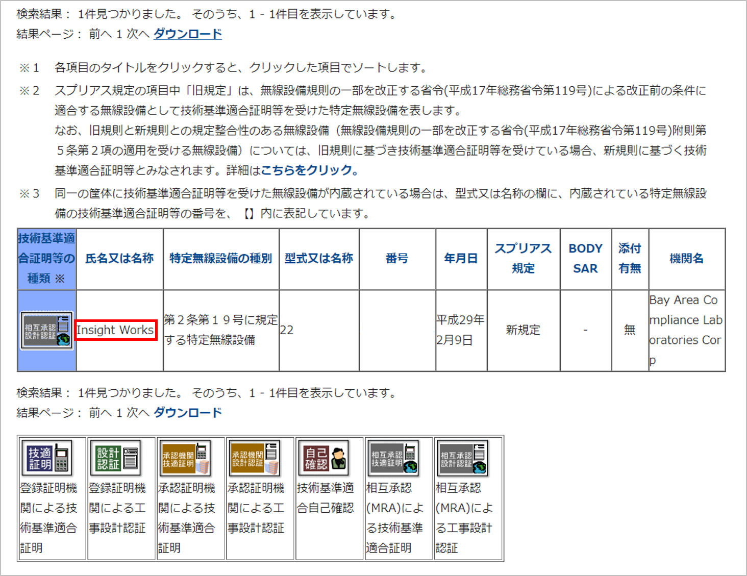
Task: Sort by 年月日 column header
Action: point(461,258)
